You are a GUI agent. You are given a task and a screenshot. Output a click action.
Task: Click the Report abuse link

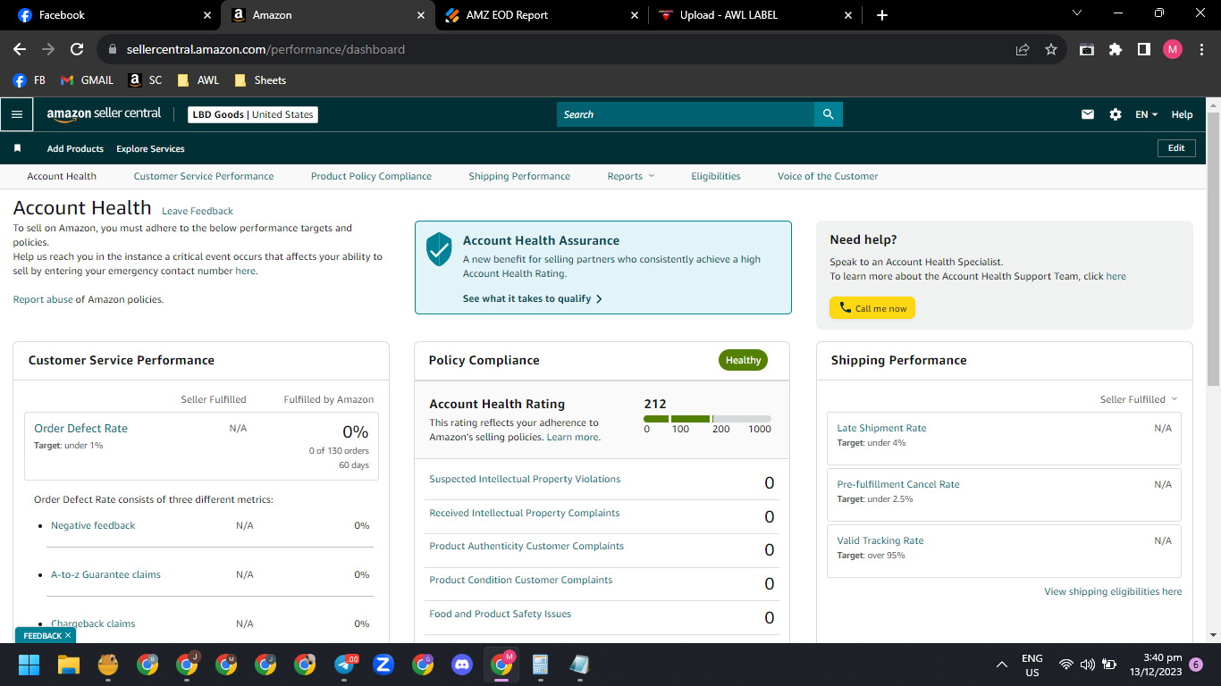[43, 299]
